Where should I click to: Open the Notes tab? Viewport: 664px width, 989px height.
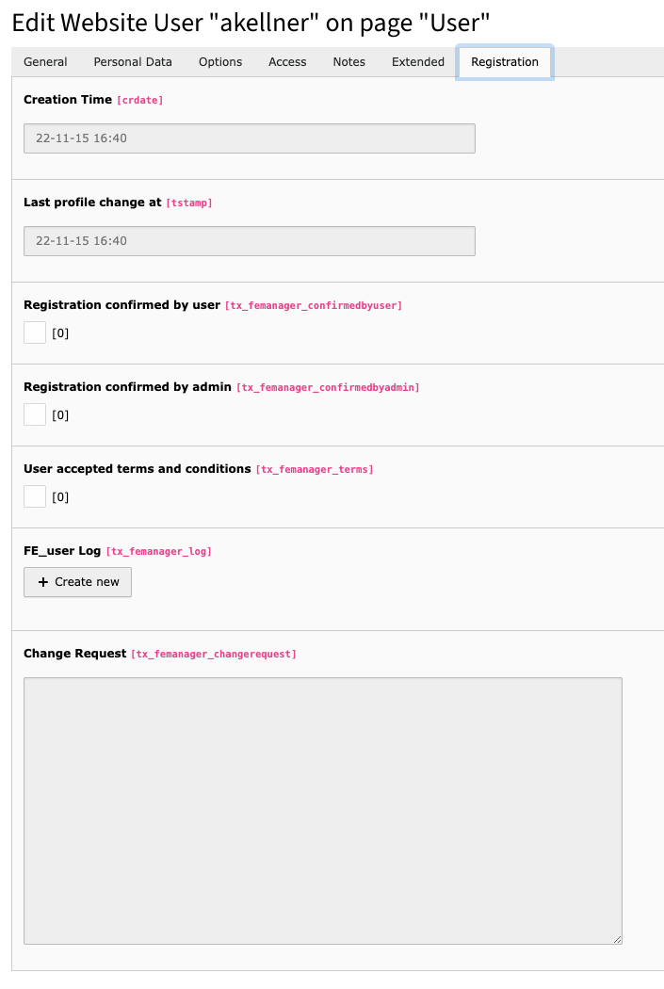348,62
